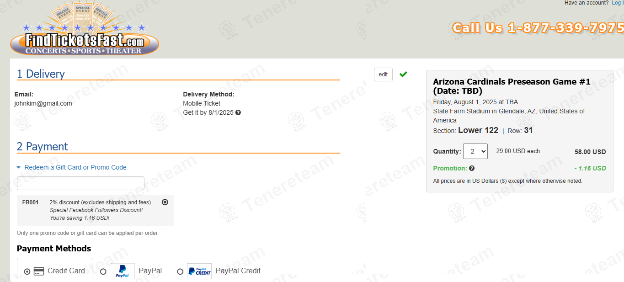The width and height of the screenshot is (624, 282).
Task: Click the green checkmark next to edit
Action: 403,74
